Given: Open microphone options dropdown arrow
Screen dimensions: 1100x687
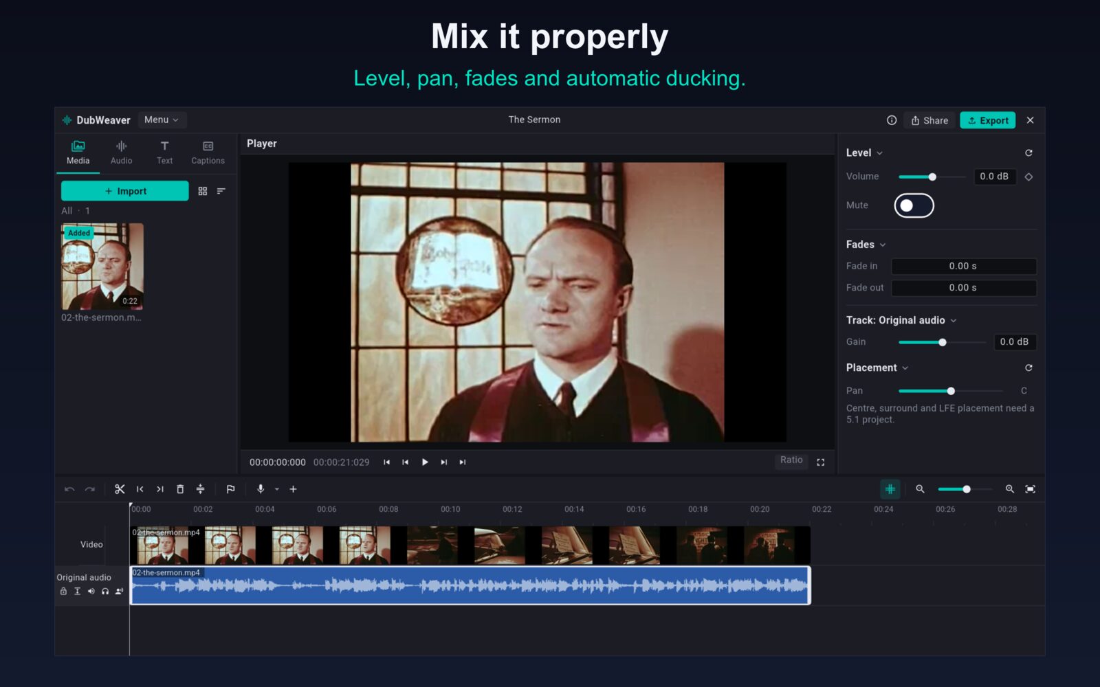Looking at the screenshot, I should (x=277, y=489).
